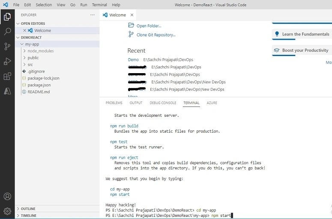Open the recent Demo project link
Image resolution: width=332 pixels, height=219 pixels.
pyautogui.click(x=133, y=60)
